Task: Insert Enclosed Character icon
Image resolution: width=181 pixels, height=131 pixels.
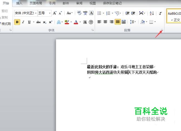Action: [x=91, y=22]
